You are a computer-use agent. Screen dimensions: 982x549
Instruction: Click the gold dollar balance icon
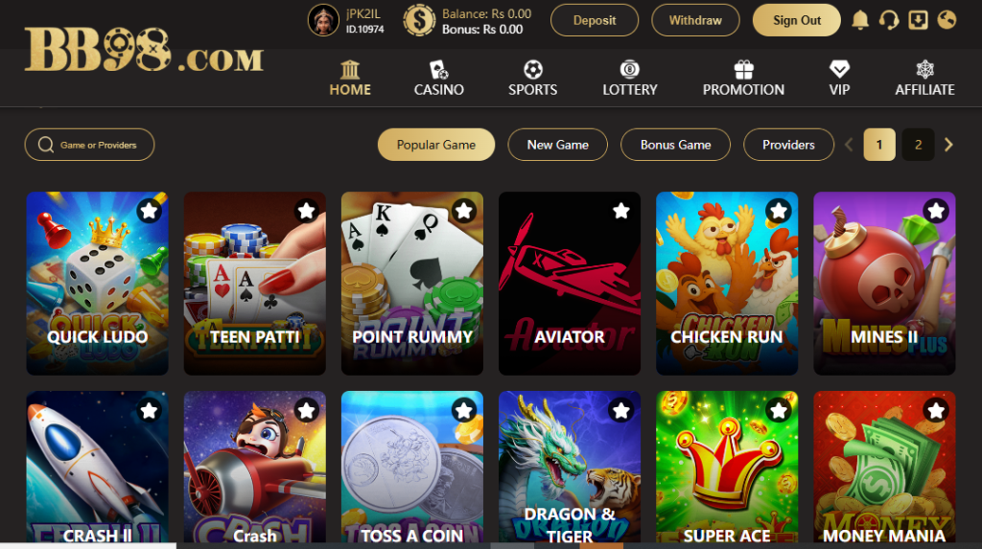tap(419, 20)
